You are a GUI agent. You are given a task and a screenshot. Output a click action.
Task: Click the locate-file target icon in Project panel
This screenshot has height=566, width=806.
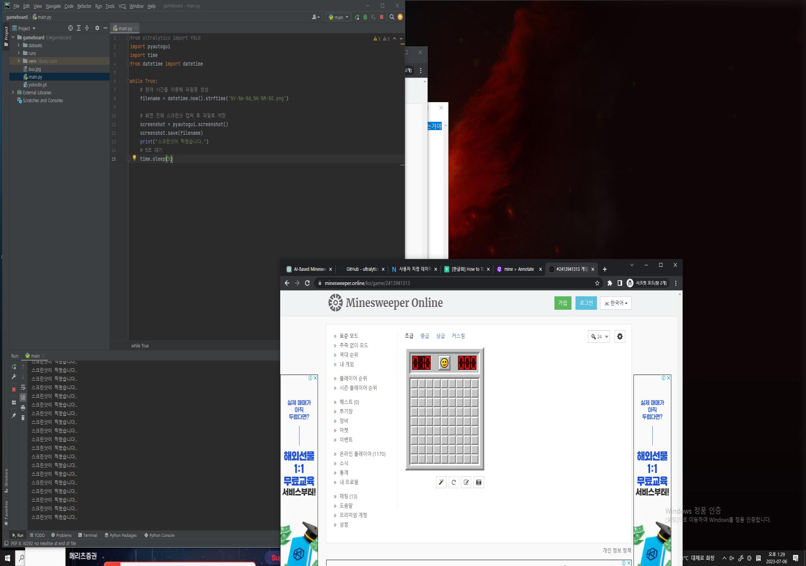pos(70,28)
